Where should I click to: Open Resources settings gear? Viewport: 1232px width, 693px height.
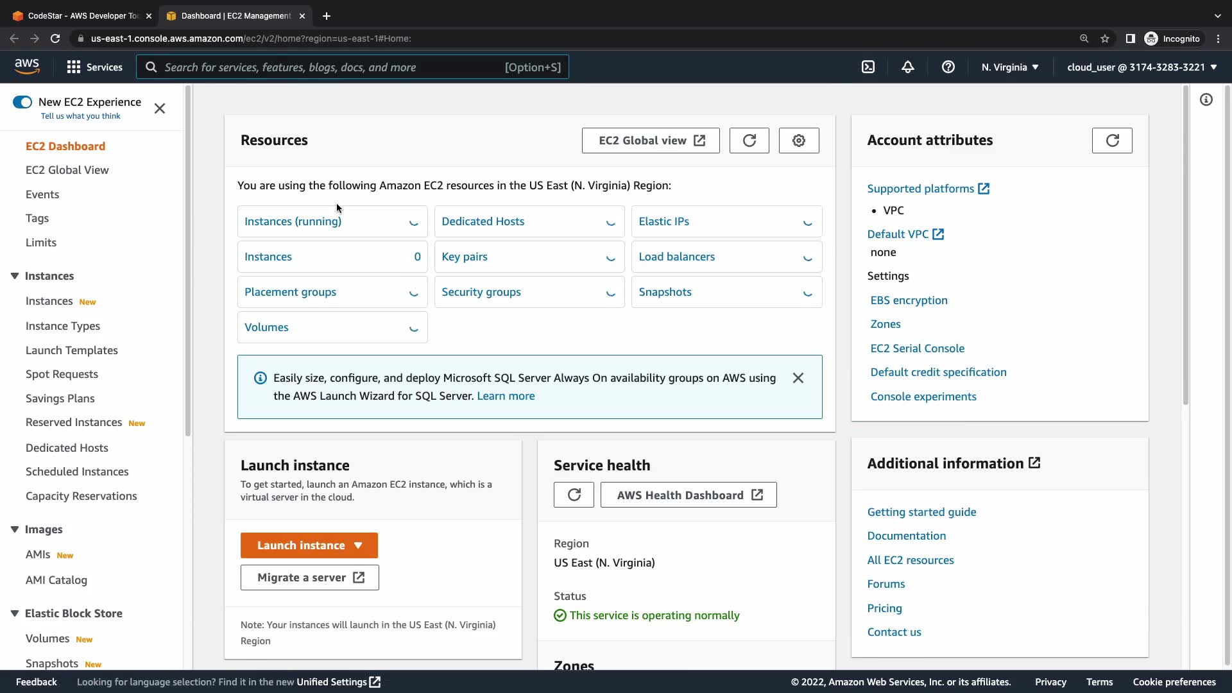[x=798, y=141]
